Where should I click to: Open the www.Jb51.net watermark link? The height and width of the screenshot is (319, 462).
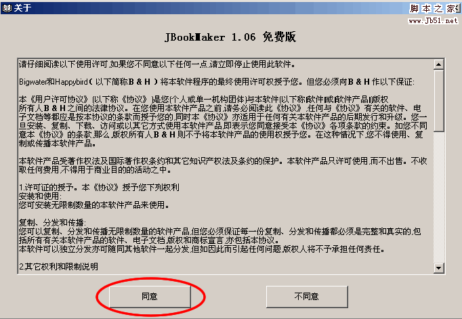pyautogui.click(x=433, y=20)
